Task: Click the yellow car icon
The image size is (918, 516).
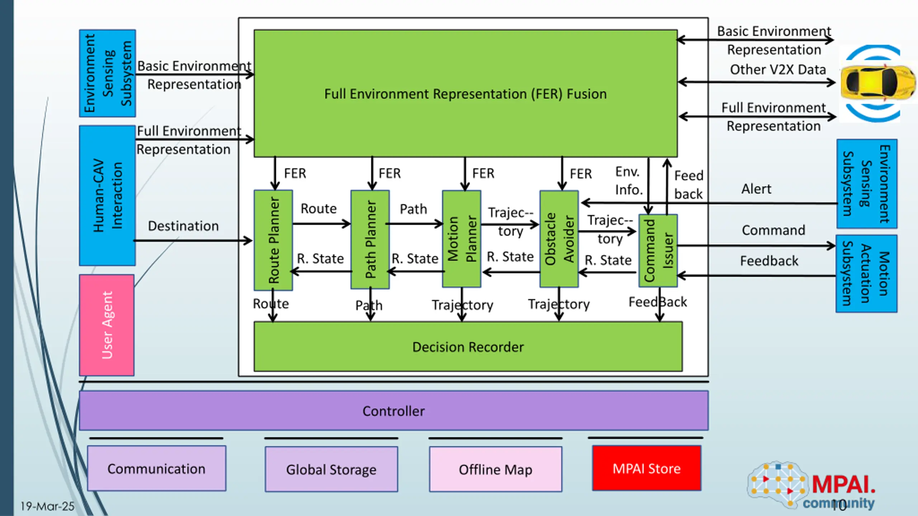Action: [878, 82]
